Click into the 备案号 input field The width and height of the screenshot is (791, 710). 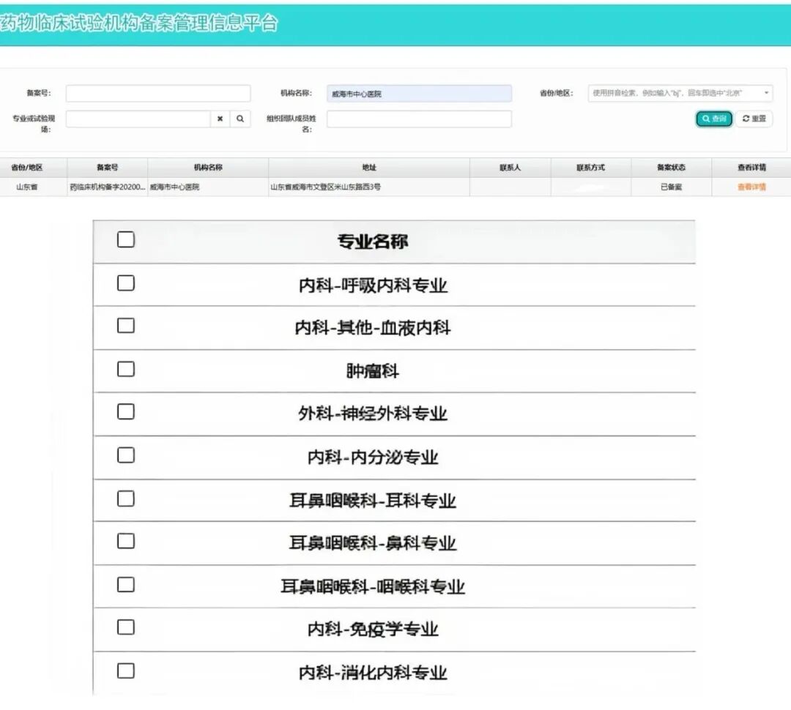click(158, 94)
